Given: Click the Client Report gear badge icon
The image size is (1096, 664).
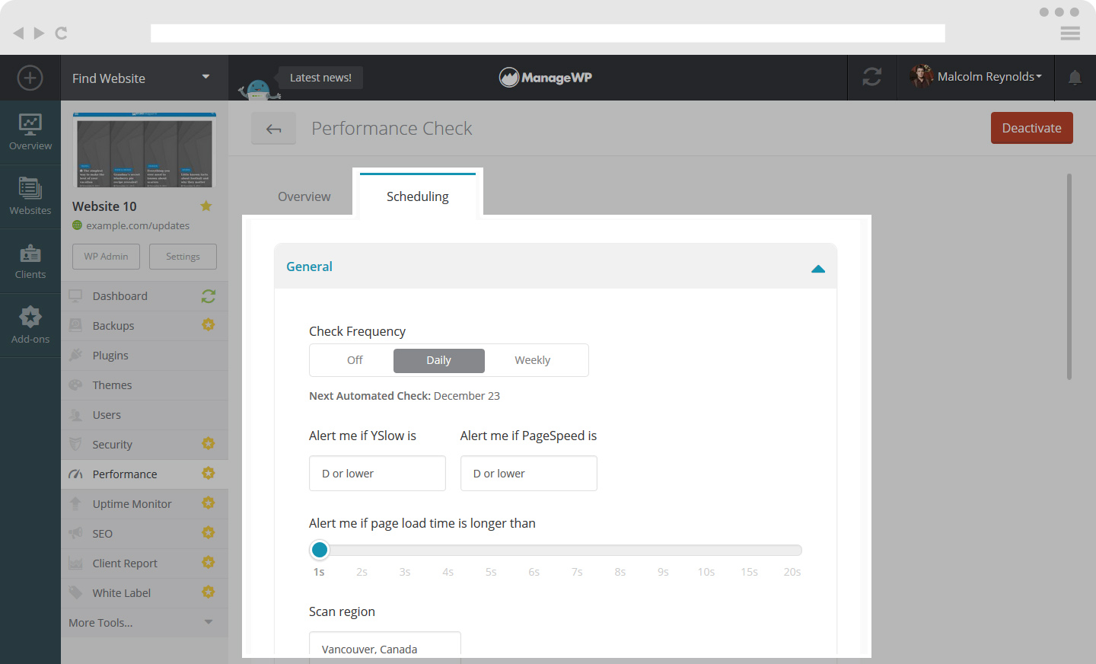Looking at the screenshot, I should (x=209, y=563).
